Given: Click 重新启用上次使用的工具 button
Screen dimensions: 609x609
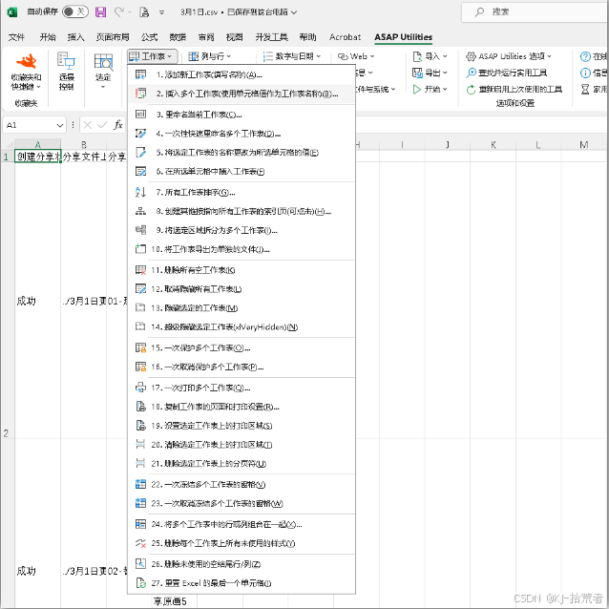Looking at the screenshot, I should pyautogui.click(x=514, y=90).
